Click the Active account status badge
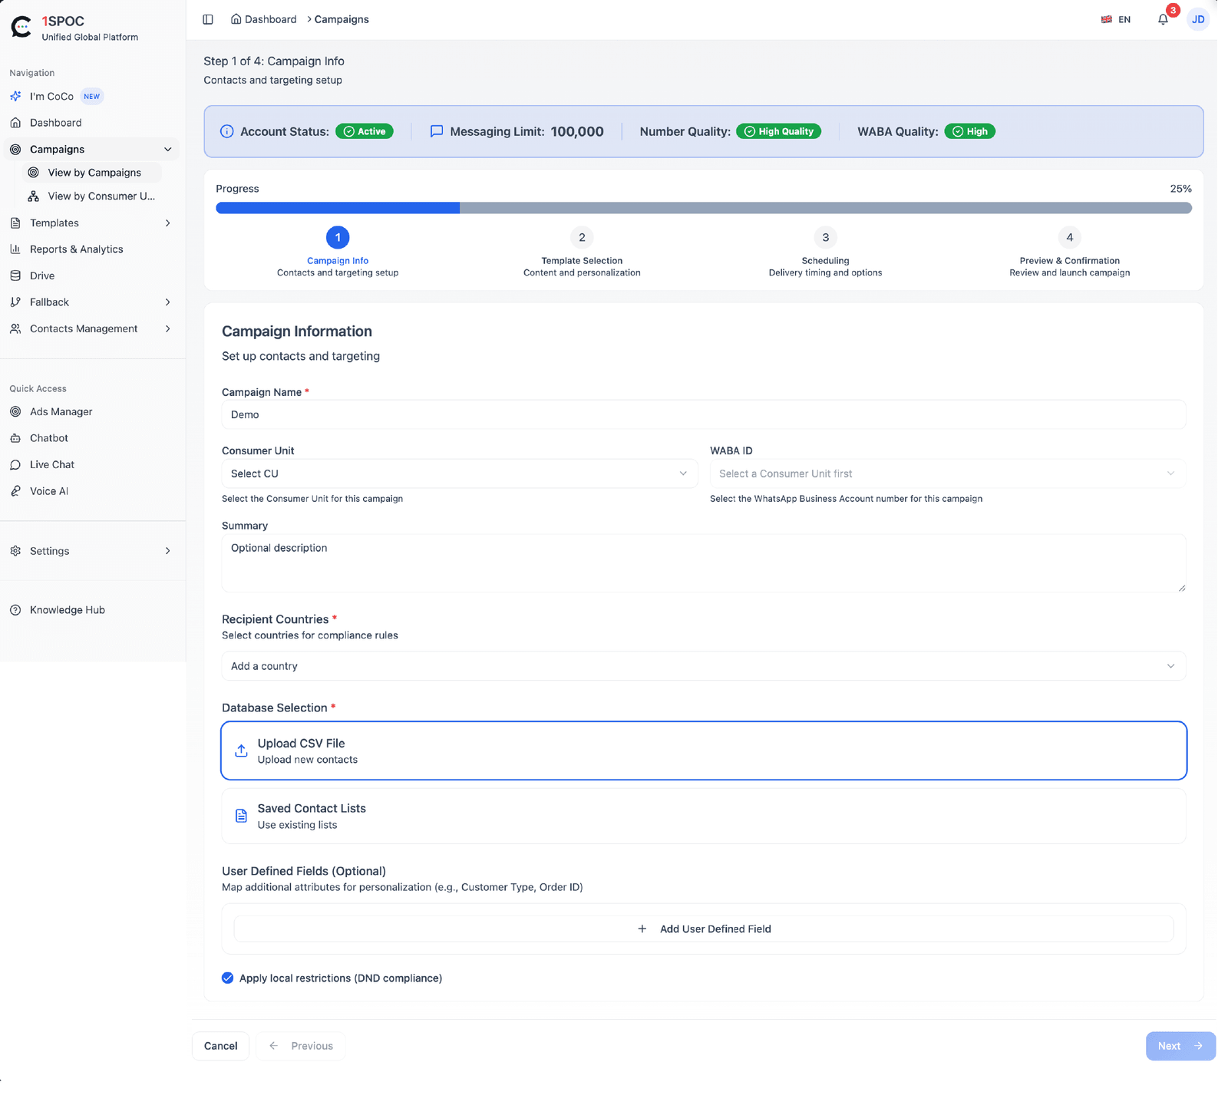The width and height of the screenshot is (1228, 1115). click(x=365, y=131)
